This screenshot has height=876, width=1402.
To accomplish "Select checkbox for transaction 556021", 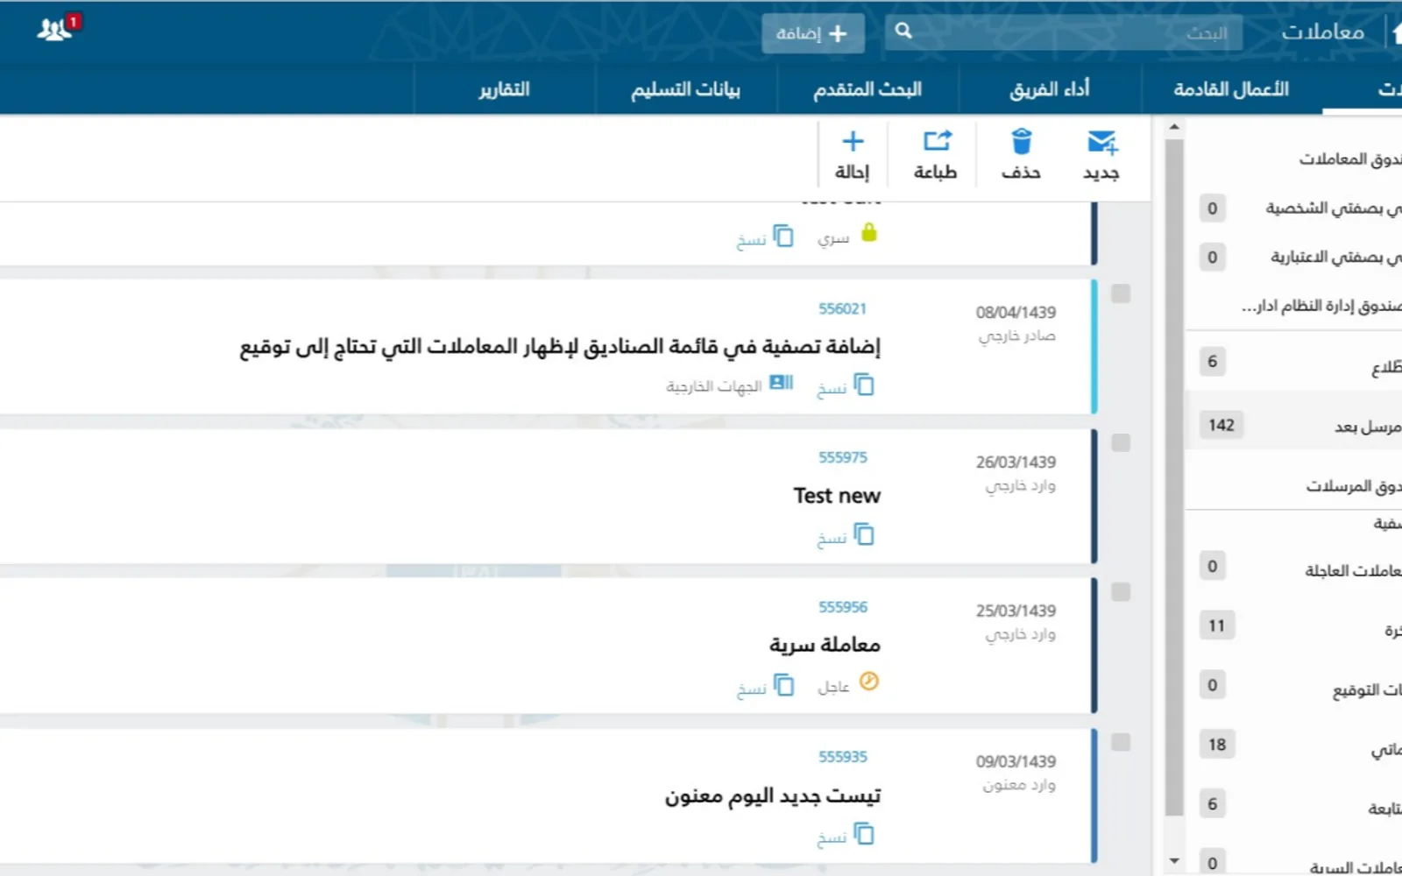I will 1121,293.
